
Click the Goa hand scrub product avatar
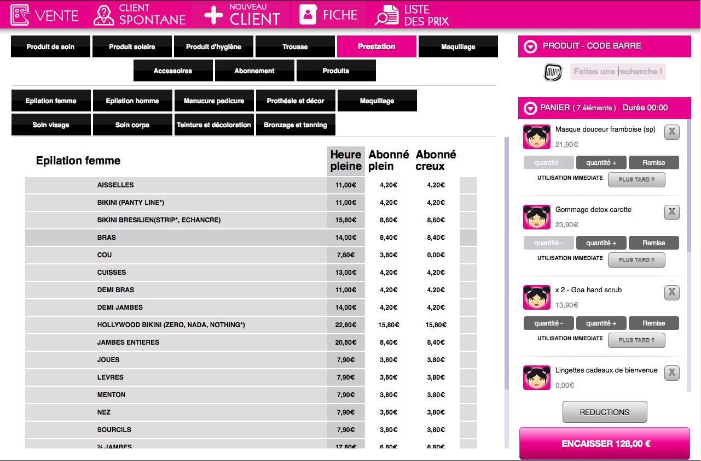tap(537, 297)
